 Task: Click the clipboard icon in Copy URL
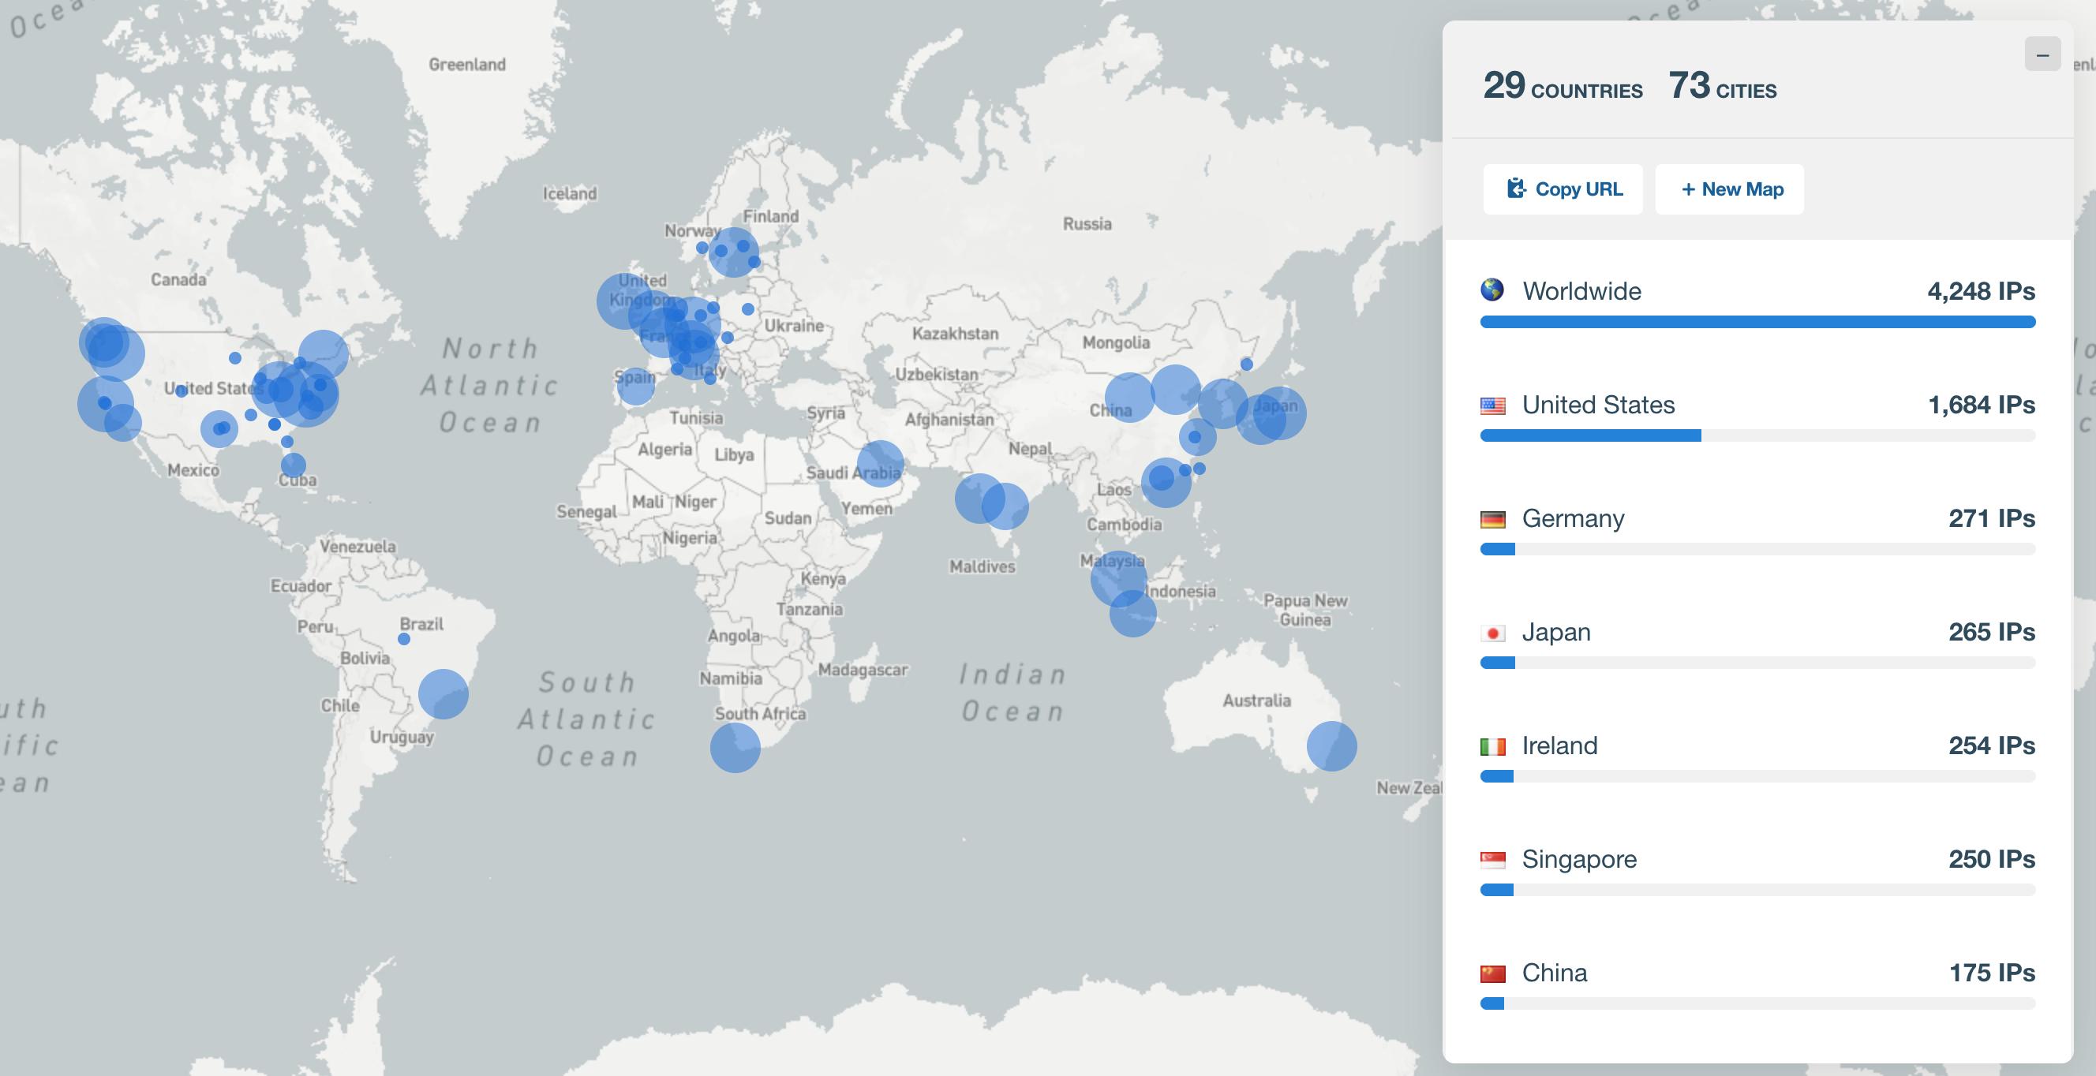[1515, 189]
